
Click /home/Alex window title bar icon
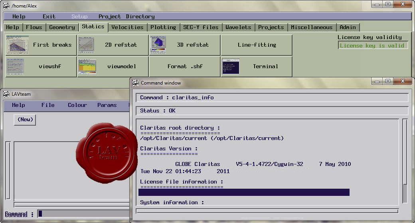pyautogui.click(x=6, y=6)
